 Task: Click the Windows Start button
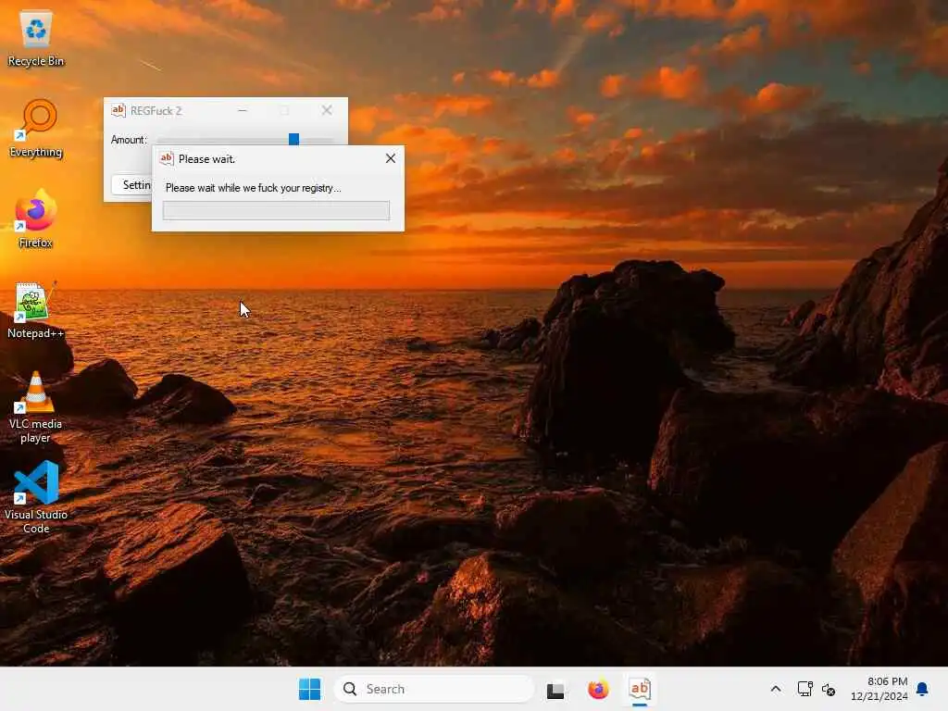coord(309,689)
